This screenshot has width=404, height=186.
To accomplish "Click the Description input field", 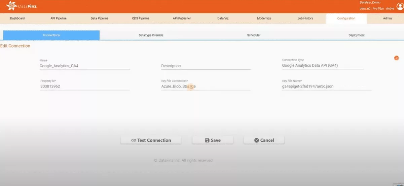I will (206, 66).
